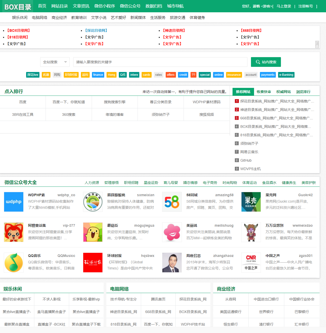Open the 58同城 logo image
Image resolution: width=326 pixels, height=333 pixels.
pos(172,202)
